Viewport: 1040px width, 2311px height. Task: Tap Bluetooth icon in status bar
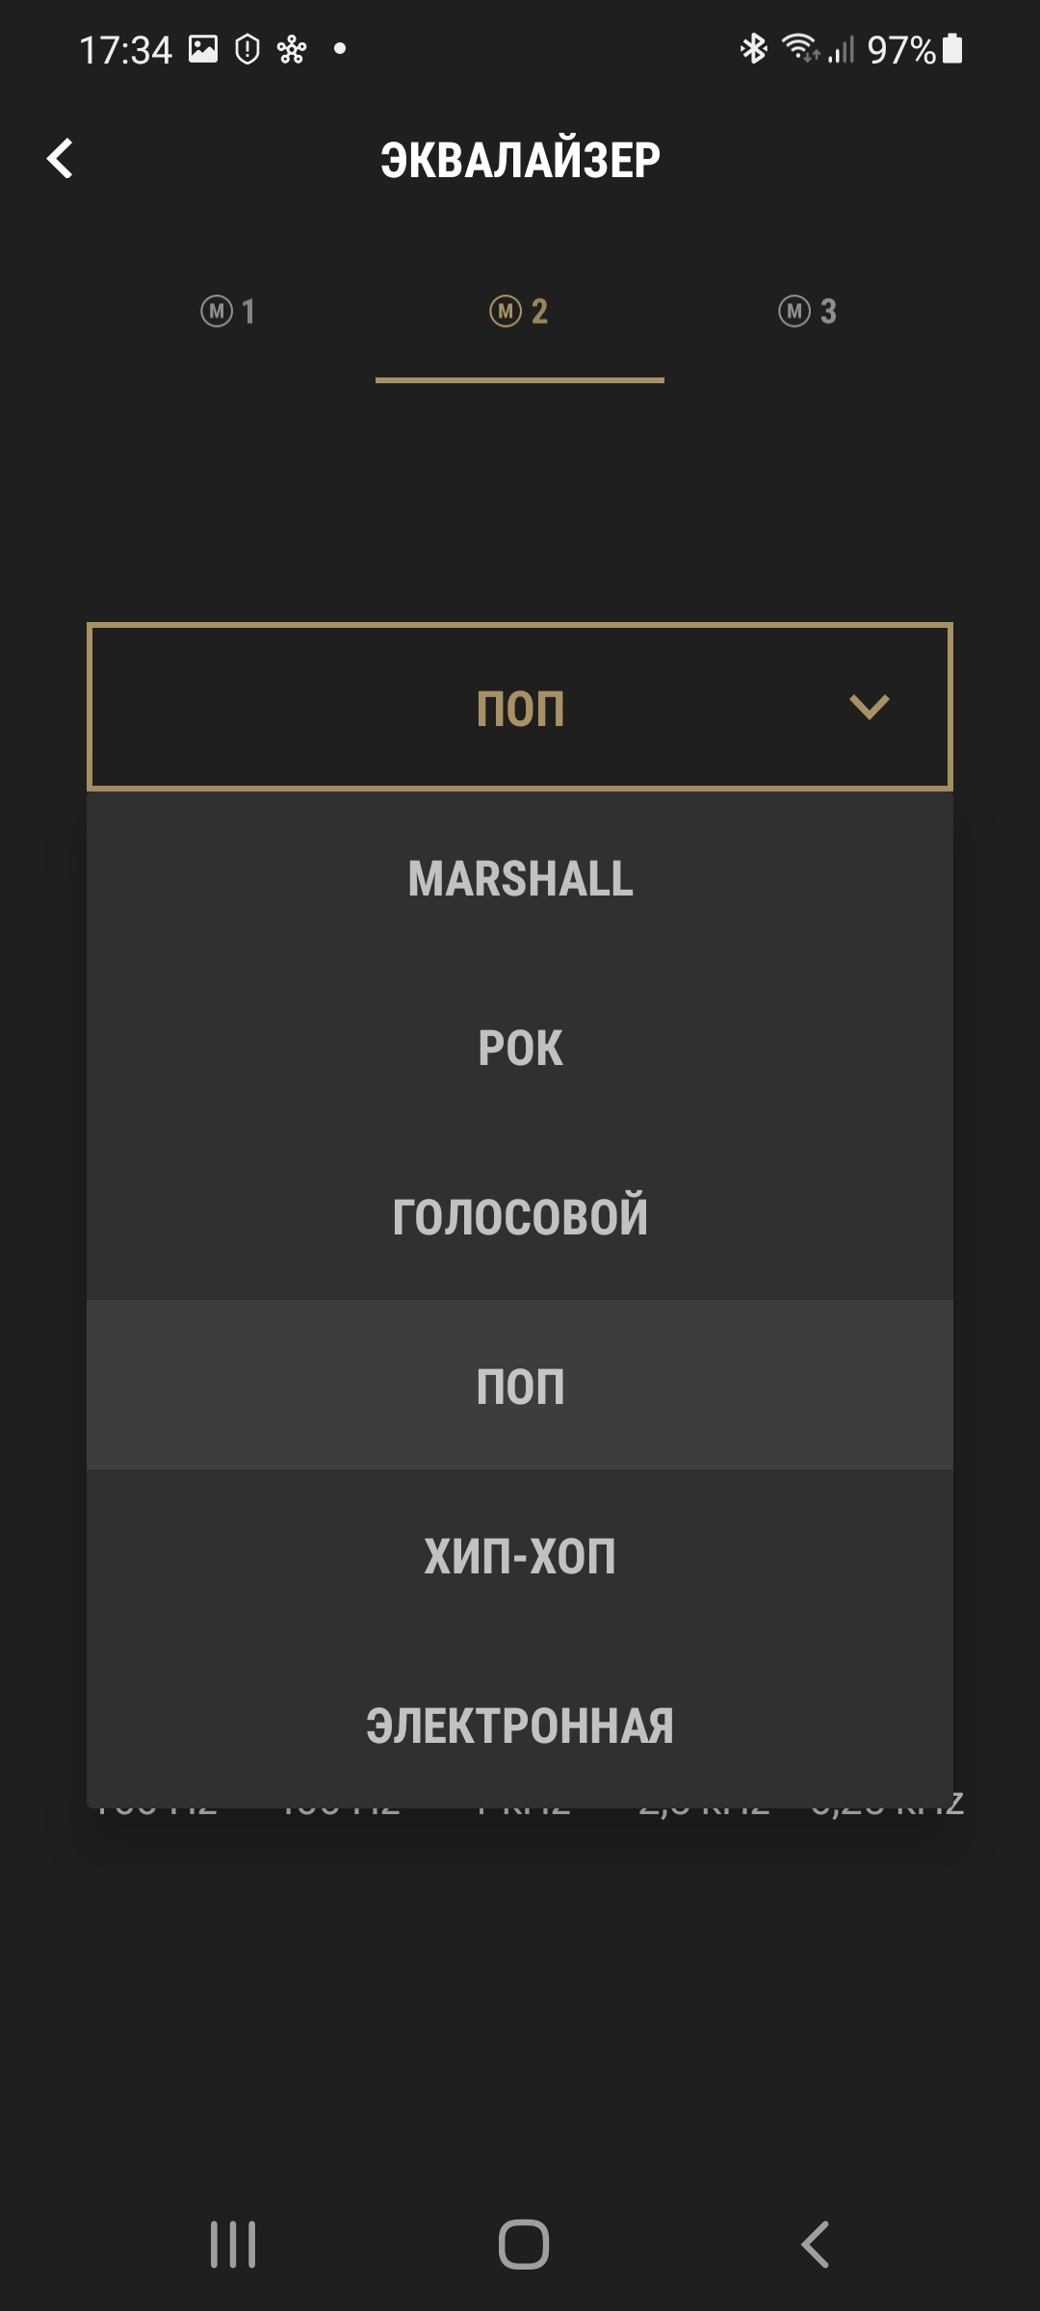(753, 48)
